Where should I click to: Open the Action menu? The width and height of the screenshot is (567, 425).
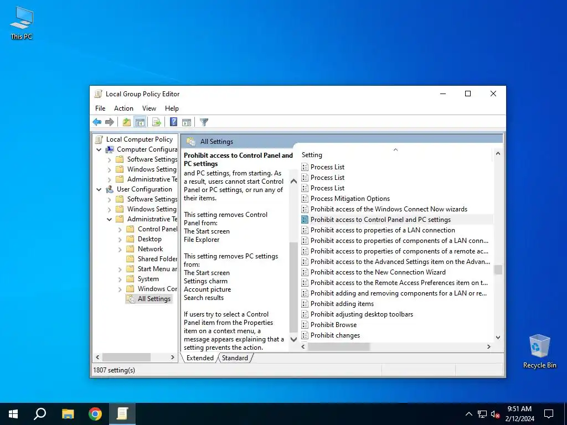tap(123, 108)
